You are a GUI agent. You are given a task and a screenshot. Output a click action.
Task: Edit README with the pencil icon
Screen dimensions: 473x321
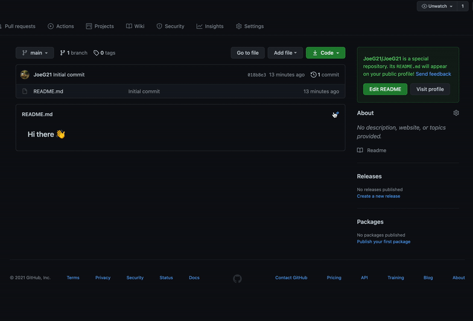(336, 114)
